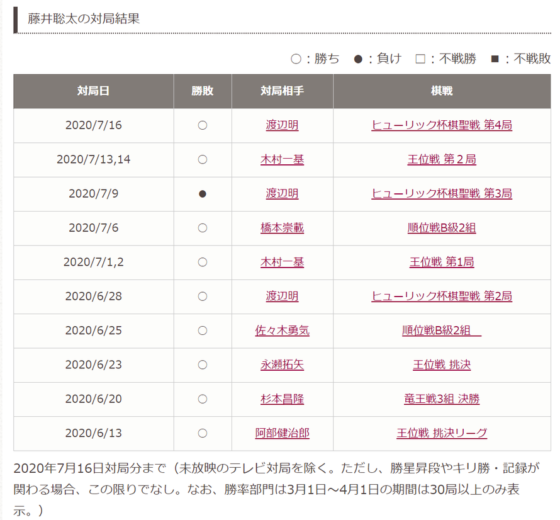Click 阿部健治郎 opponent link
This screenshot has width=560, height=520.
(282, 433)
